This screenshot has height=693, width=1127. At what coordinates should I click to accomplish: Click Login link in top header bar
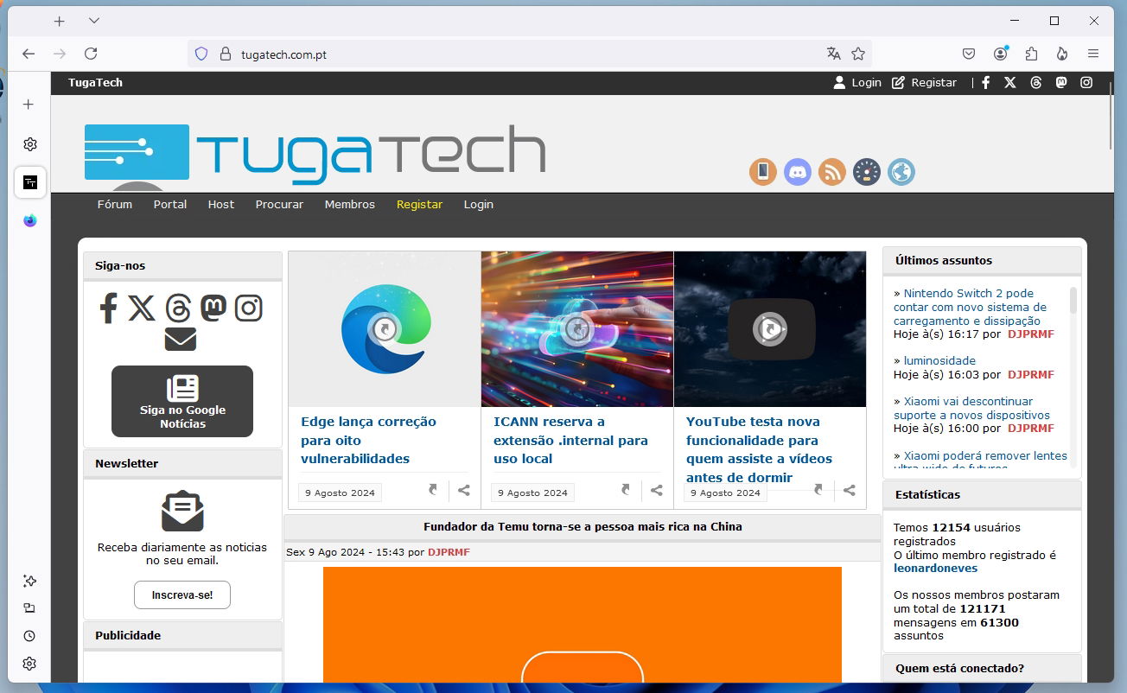[857, 83]
